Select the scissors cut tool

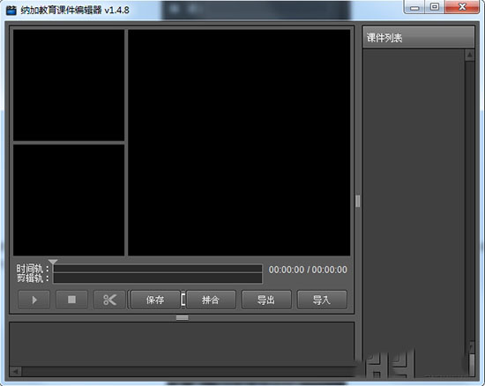pyautogui.click(x=110, y=300)
